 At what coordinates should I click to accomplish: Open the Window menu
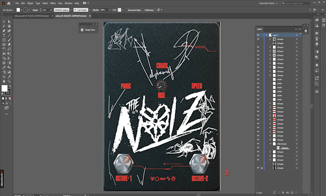(x=69, y=3)
